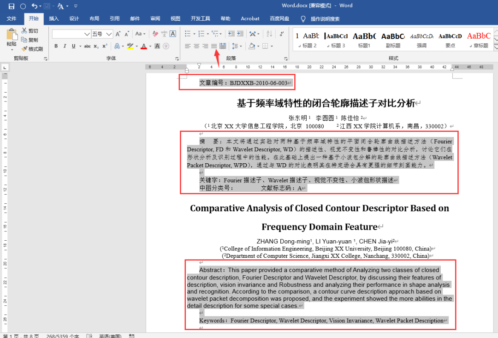498x338 pixels.
Task: Click the Character Border icon
Action: tap(173, 34)
